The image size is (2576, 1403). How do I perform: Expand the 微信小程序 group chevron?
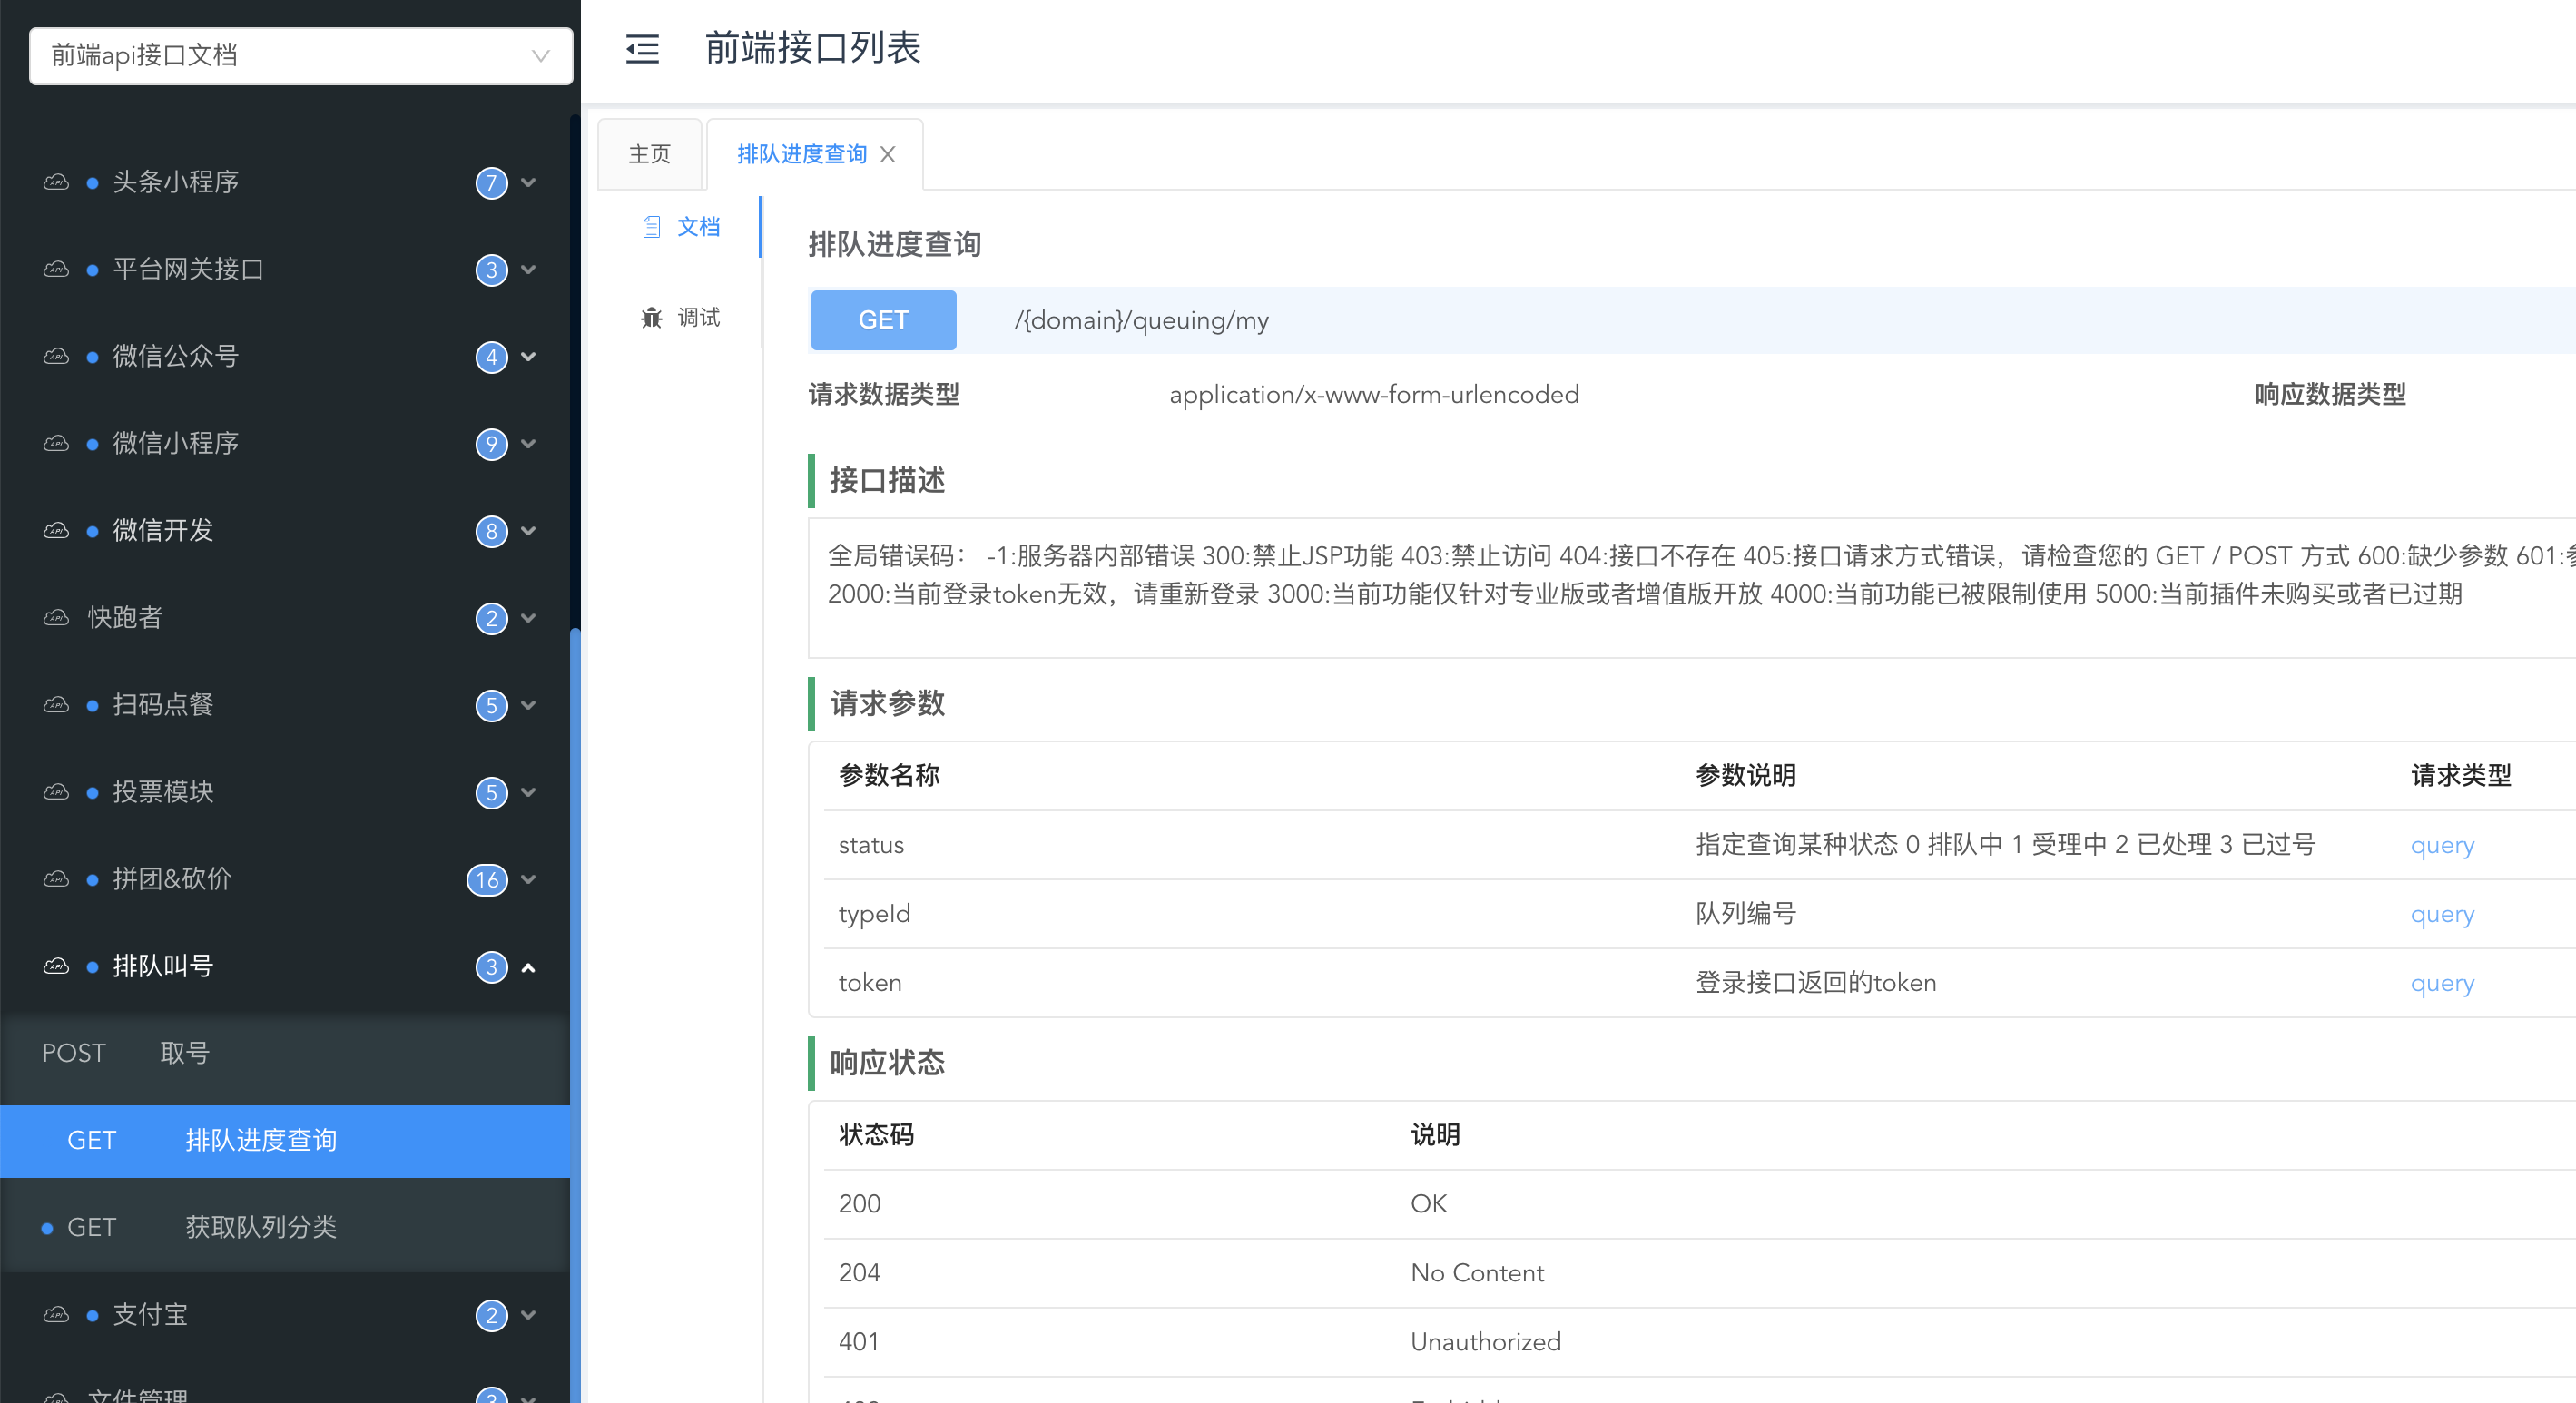529,443
